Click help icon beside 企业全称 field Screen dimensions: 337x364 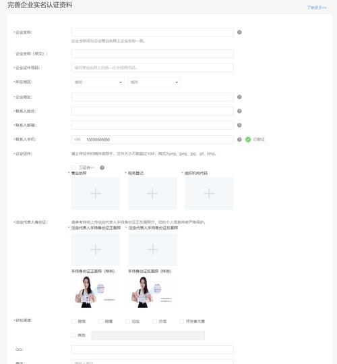[239, 32]
